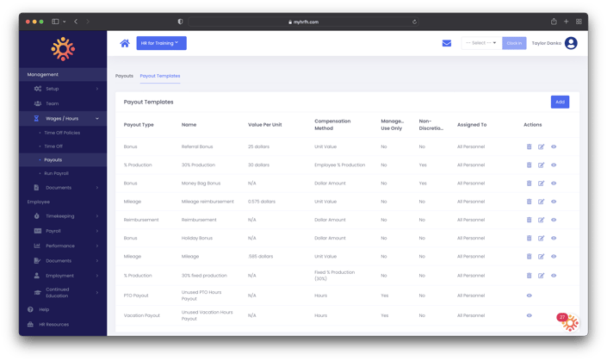Open the floating help chat widget
Image resolution: width=607 pixels, height=361 pixels.
[x=568, y=322]
